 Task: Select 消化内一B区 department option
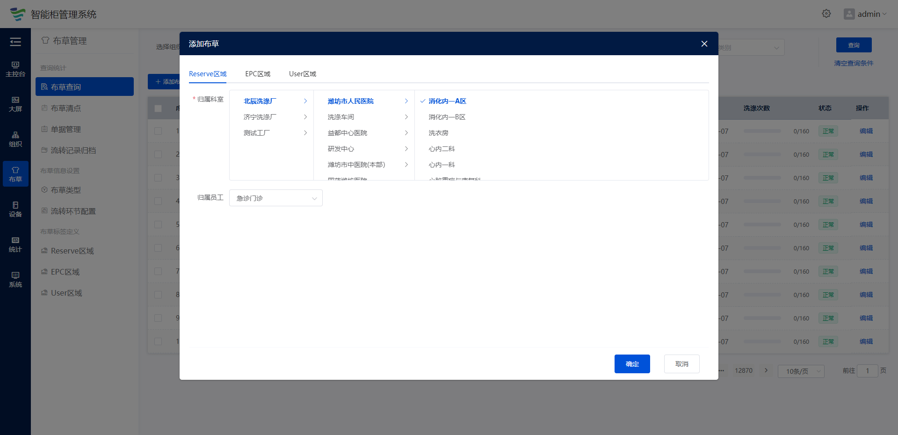point(447,117)
